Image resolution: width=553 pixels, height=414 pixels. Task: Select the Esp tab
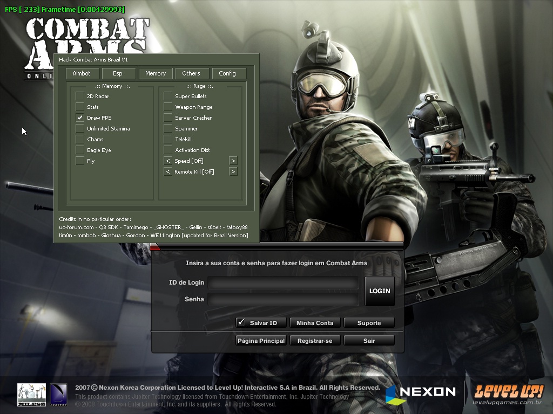pos(117,73)
